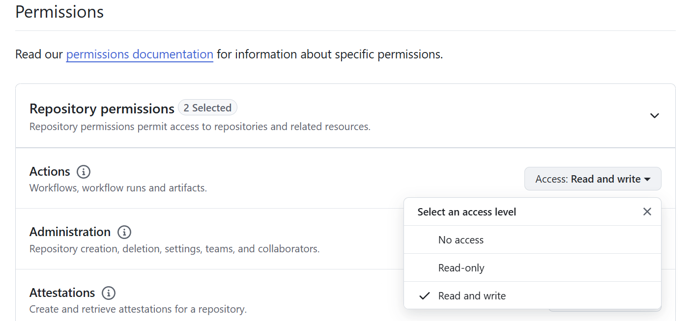
Task: Click 'Create and retrieve attestations' description
Action: point(138,309)
